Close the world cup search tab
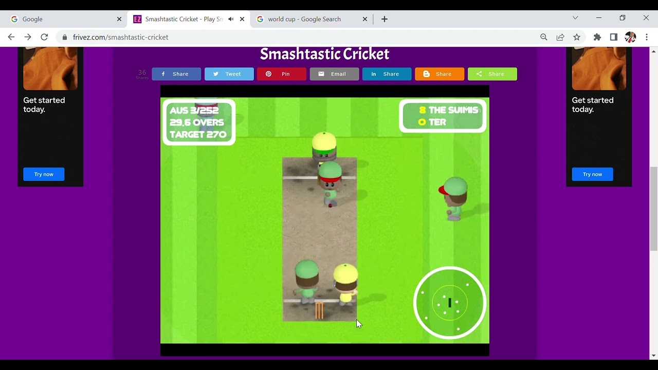 [x=365, y=19]
